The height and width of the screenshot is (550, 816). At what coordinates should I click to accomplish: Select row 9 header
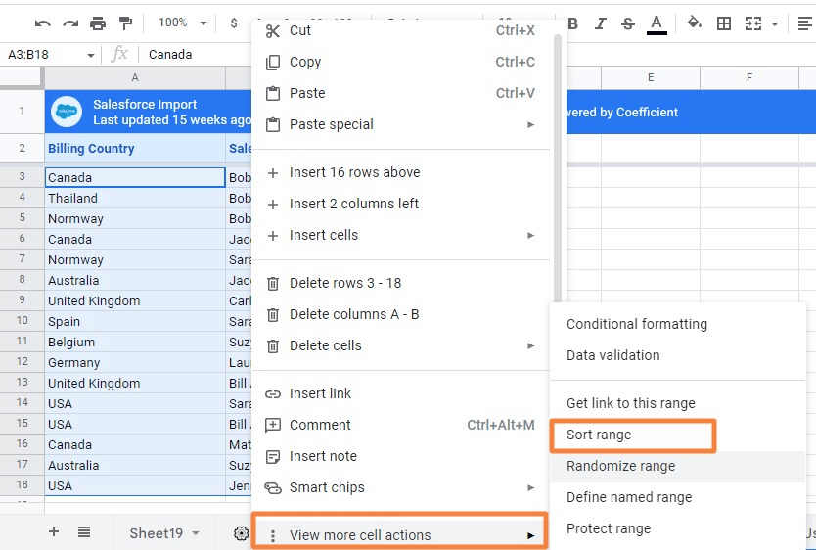click(x=22, y=300)
